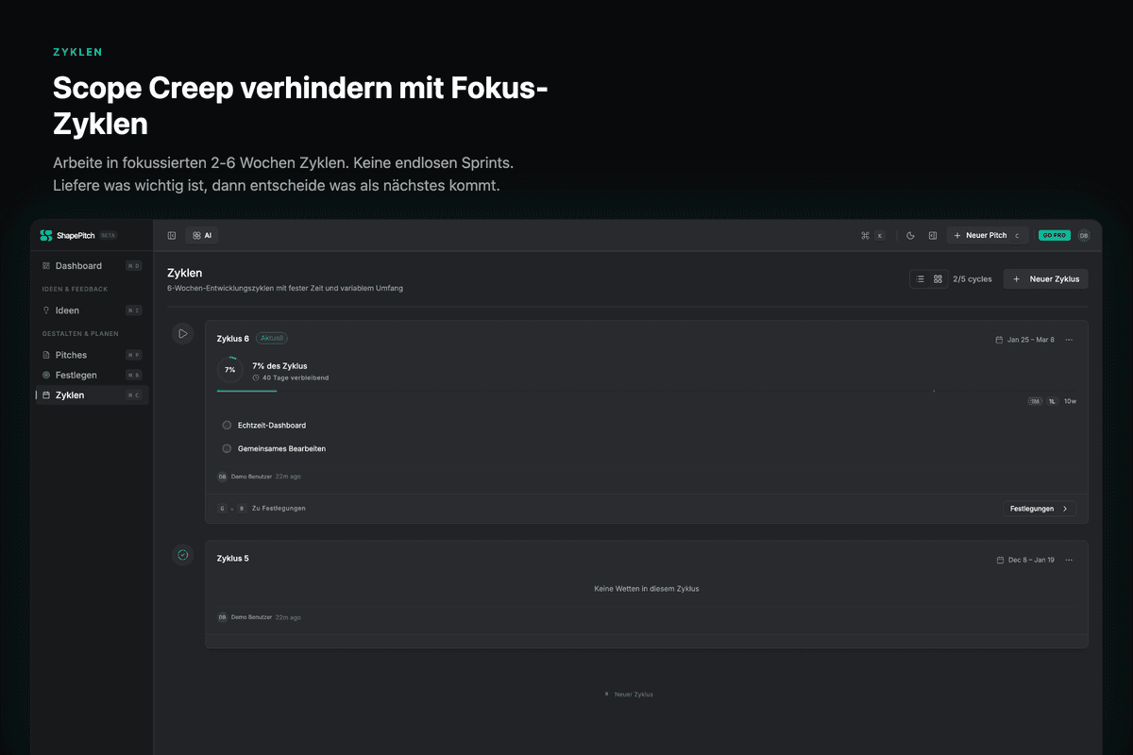Click the play icon beside Zyklus 6
Image resolution: width=1133 pixels, height=755 pixels.
183,333
